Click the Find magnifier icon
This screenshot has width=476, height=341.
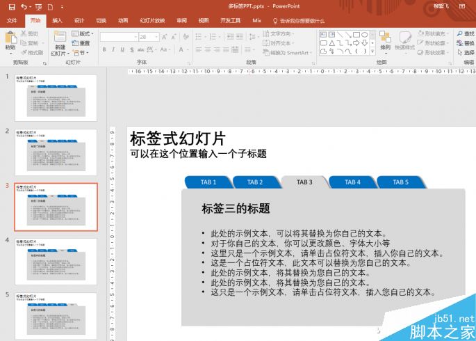[x=460, y=33]
